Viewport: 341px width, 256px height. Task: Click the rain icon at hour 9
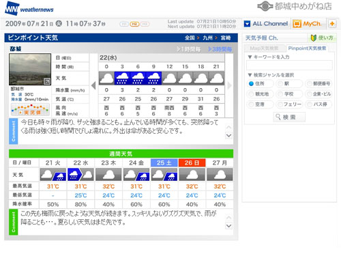coord(153,78)
